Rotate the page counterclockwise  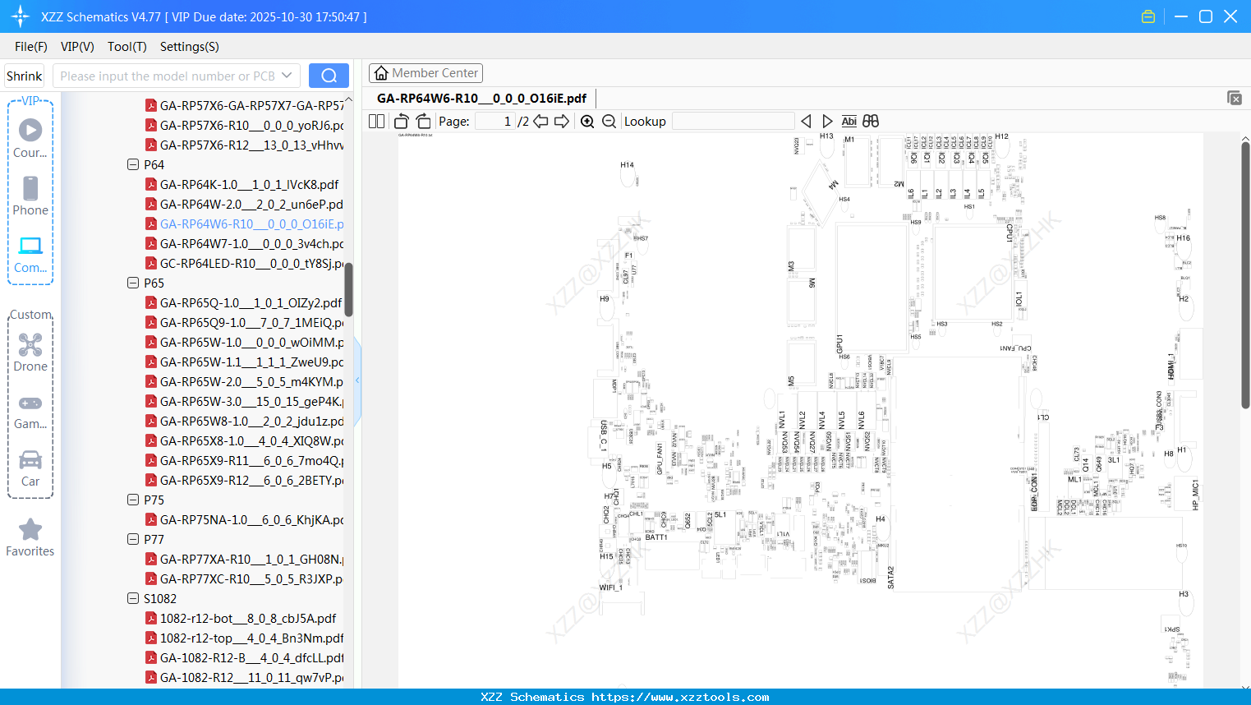(x=402, y=121)
